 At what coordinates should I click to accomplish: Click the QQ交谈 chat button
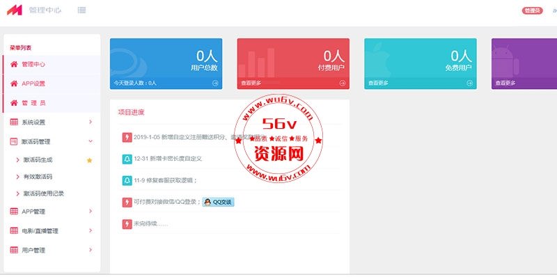coord(219,202)
